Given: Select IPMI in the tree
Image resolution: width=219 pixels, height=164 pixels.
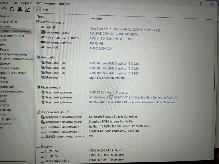Looking at the screenshot, I should (x=3, y=45).
